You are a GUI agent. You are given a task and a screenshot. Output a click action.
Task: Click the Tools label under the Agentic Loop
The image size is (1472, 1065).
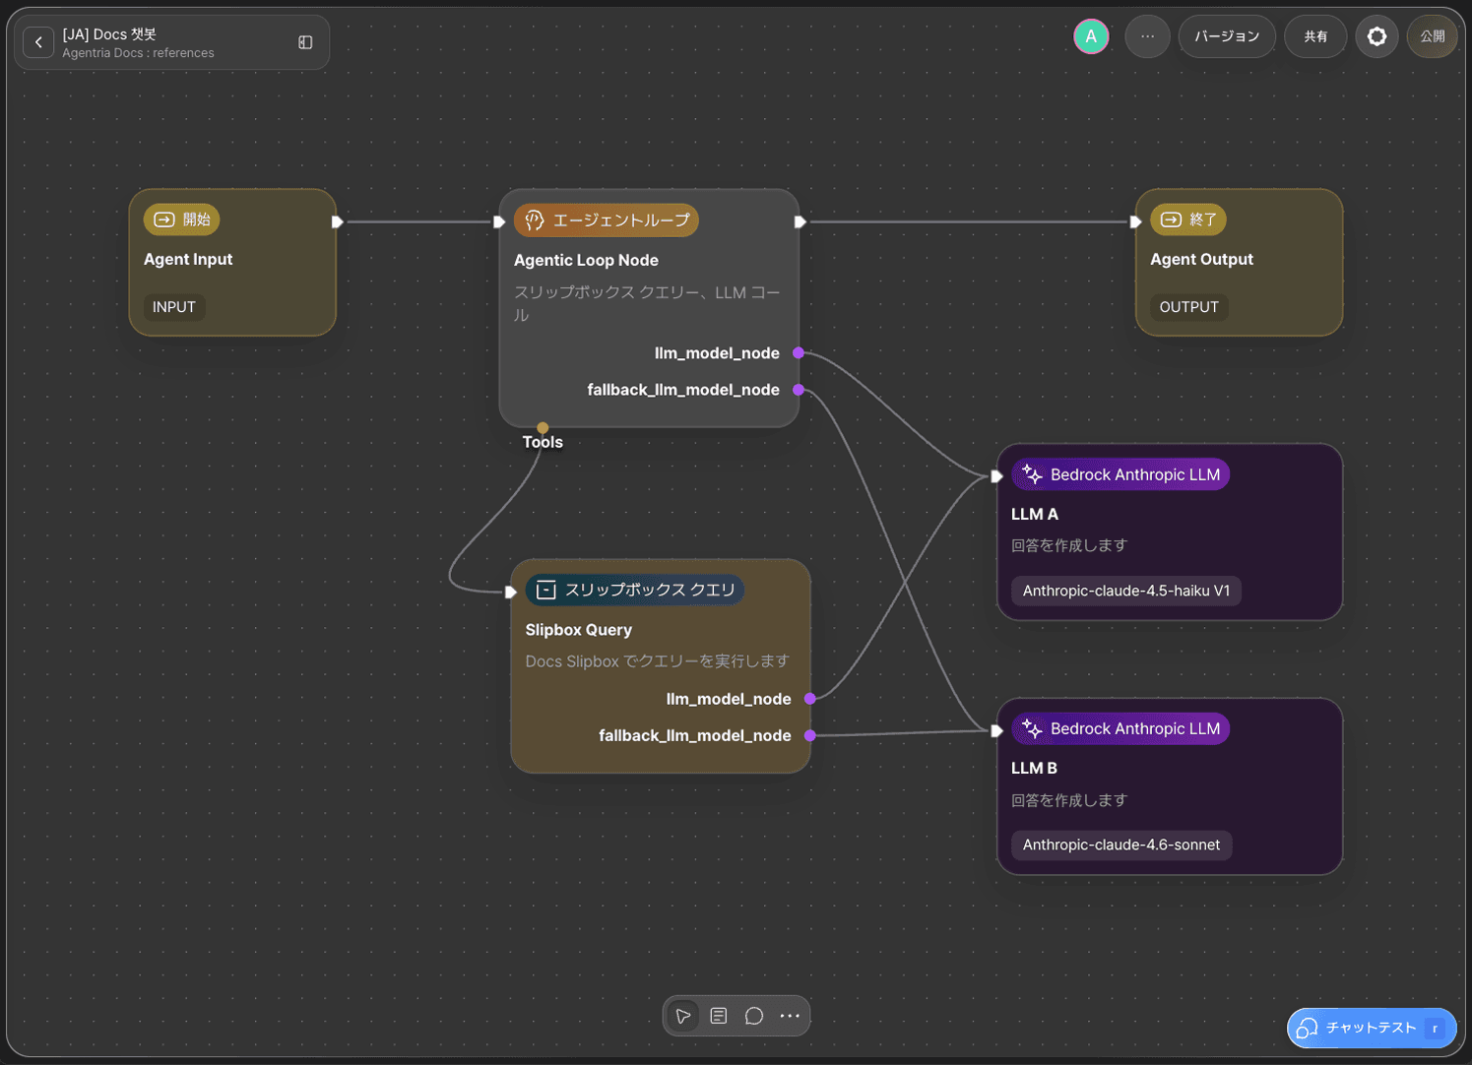tap(543, 442)
